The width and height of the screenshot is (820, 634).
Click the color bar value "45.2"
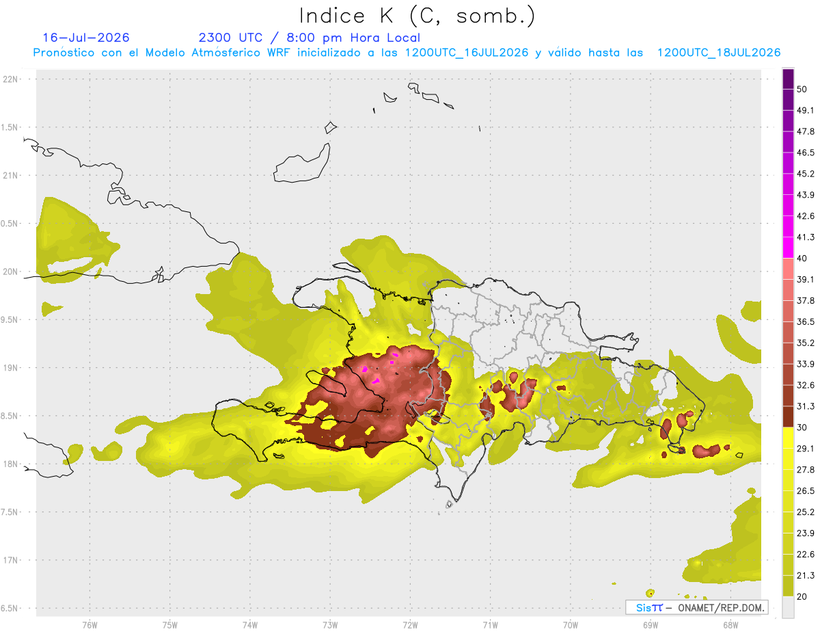pos(806,174)
